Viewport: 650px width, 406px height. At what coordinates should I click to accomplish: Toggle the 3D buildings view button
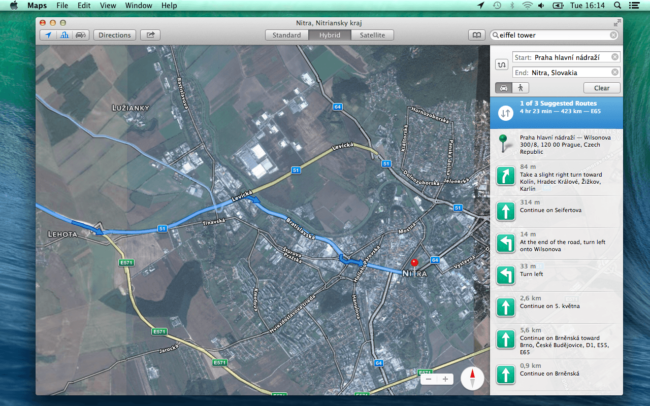[64, 35]
